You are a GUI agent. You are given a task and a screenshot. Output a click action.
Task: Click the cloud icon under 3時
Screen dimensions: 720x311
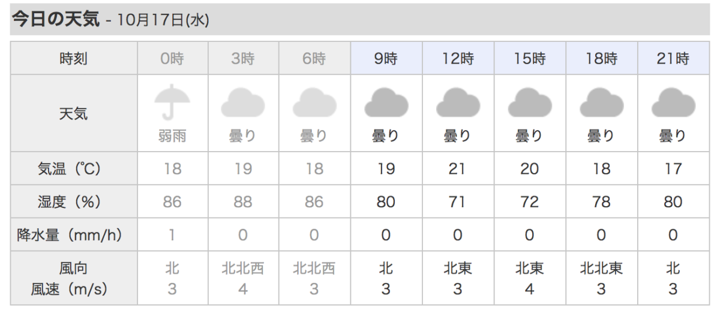(x=242, y=102)
